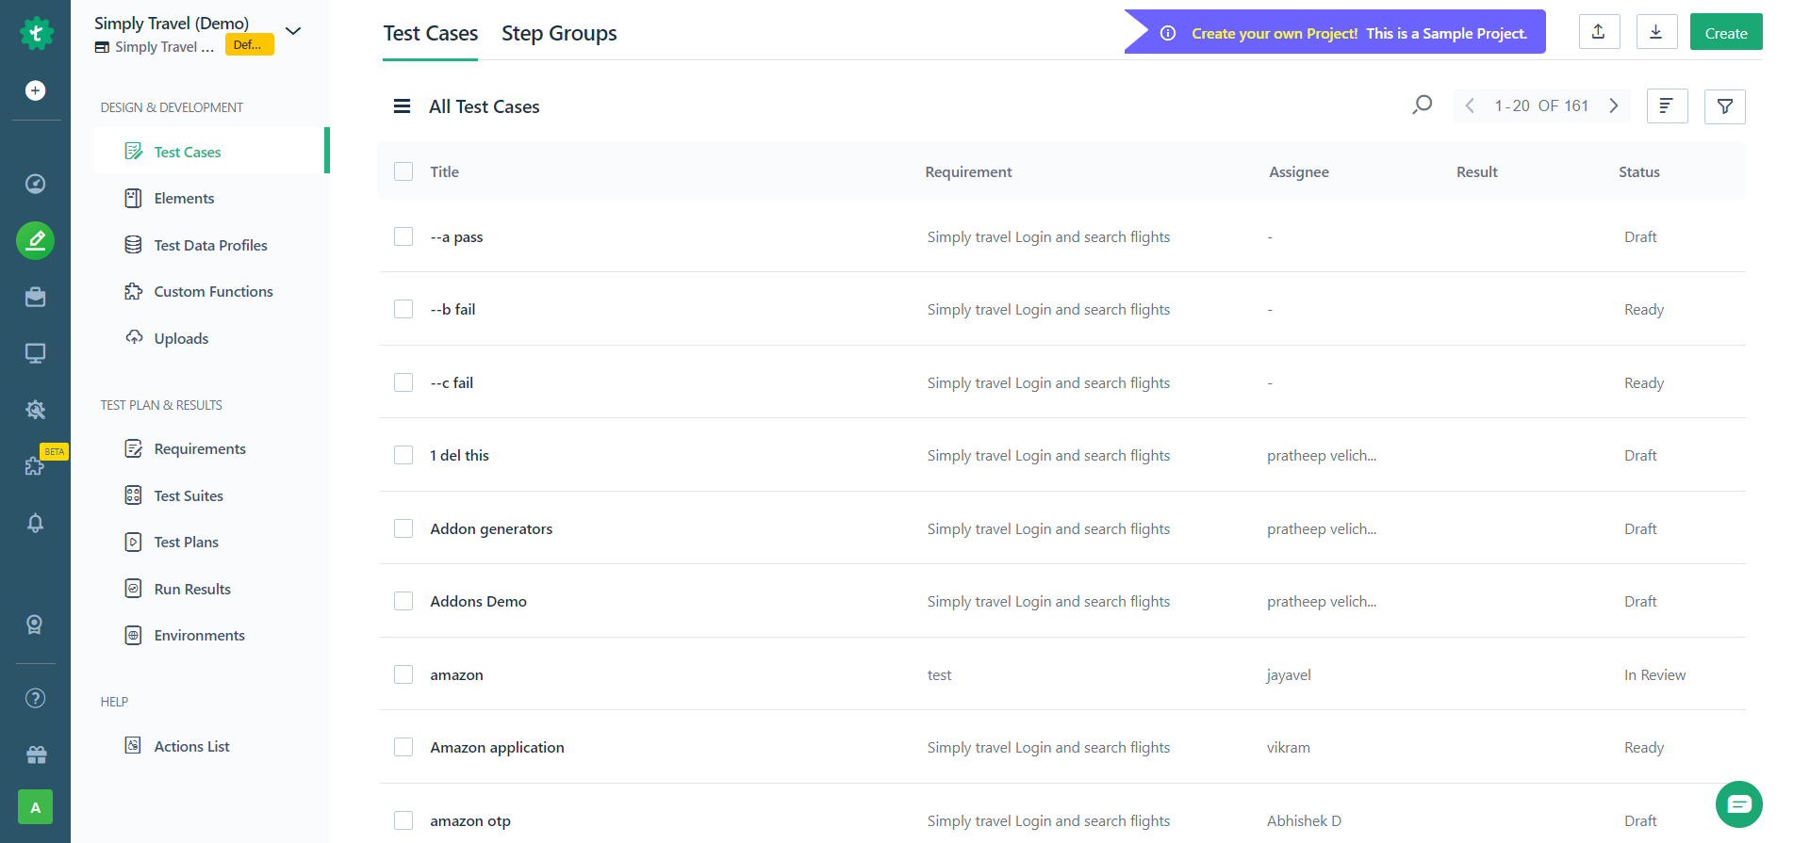This screenshot has height=843, width=1810.
Task: Open the '--a pass' test case
Action: (x=456, y=236)
